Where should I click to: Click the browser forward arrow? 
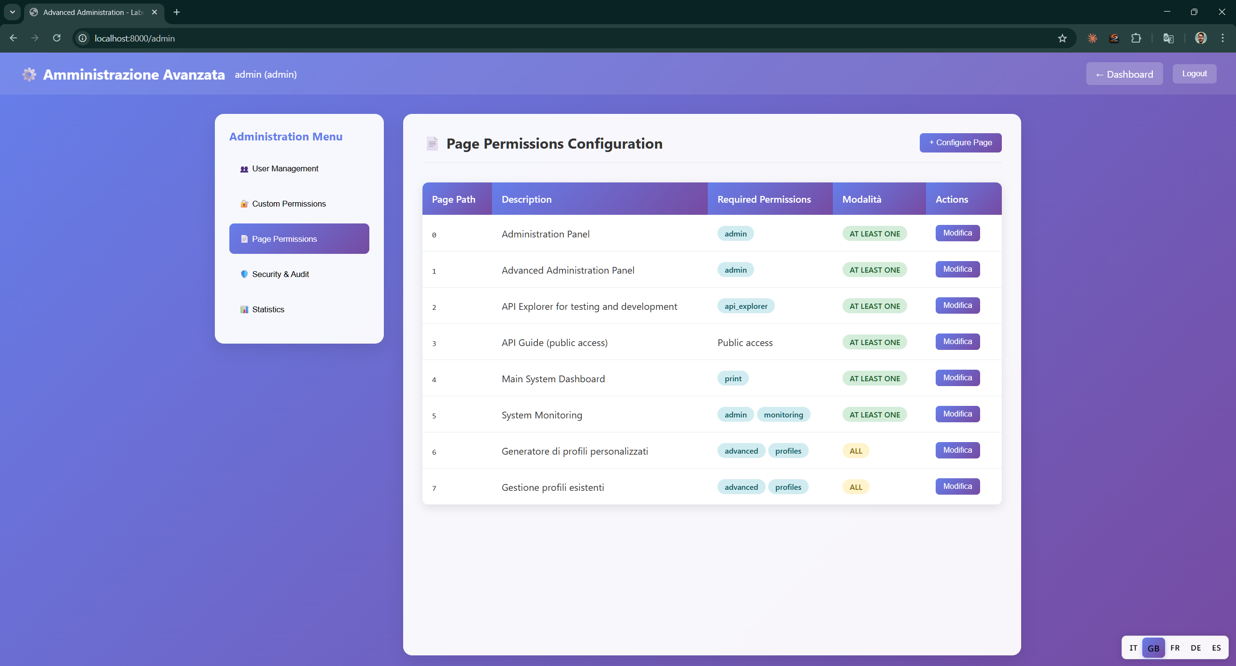[35, 38]
